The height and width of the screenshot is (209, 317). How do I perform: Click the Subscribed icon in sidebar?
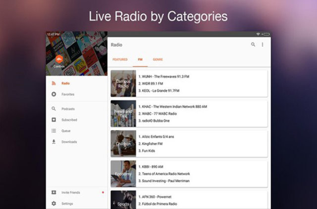pos(53,120)
